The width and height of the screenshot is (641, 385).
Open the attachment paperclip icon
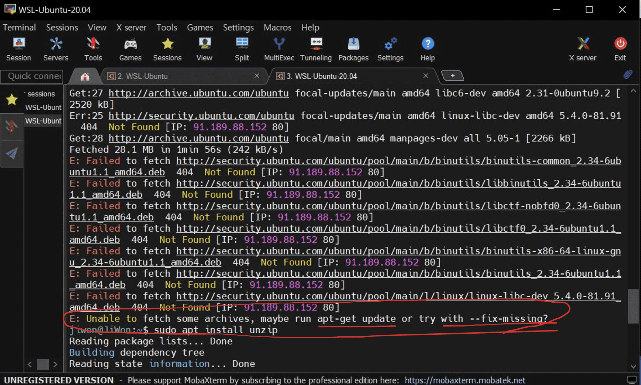[628, 75]
